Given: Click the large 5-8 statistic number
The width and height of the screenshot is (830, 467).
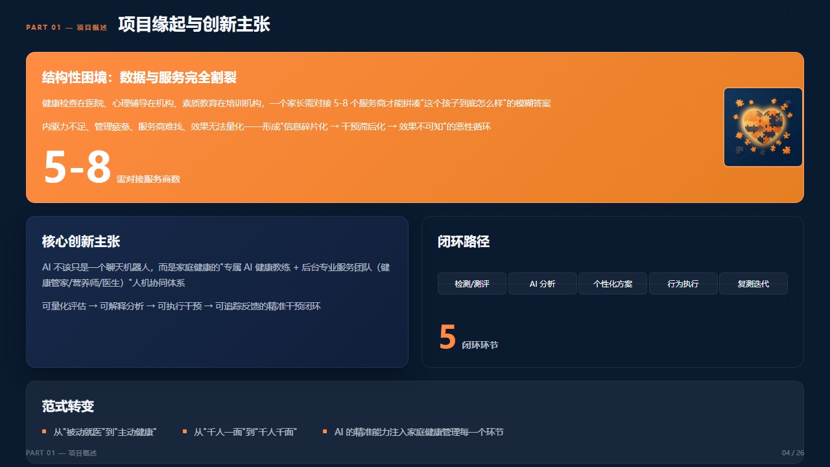Looking at the screenshot, I should pos(78,167).
